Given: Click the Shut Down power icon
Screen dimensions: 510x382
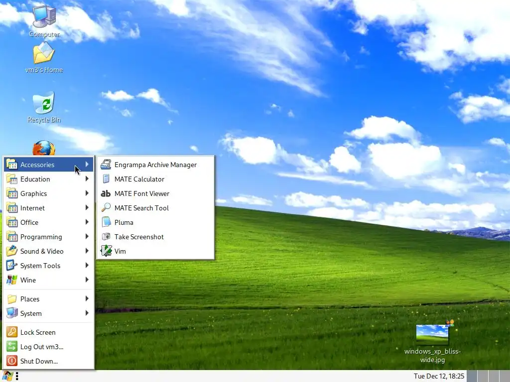Looking at the screenshot, I should [12, 361].
